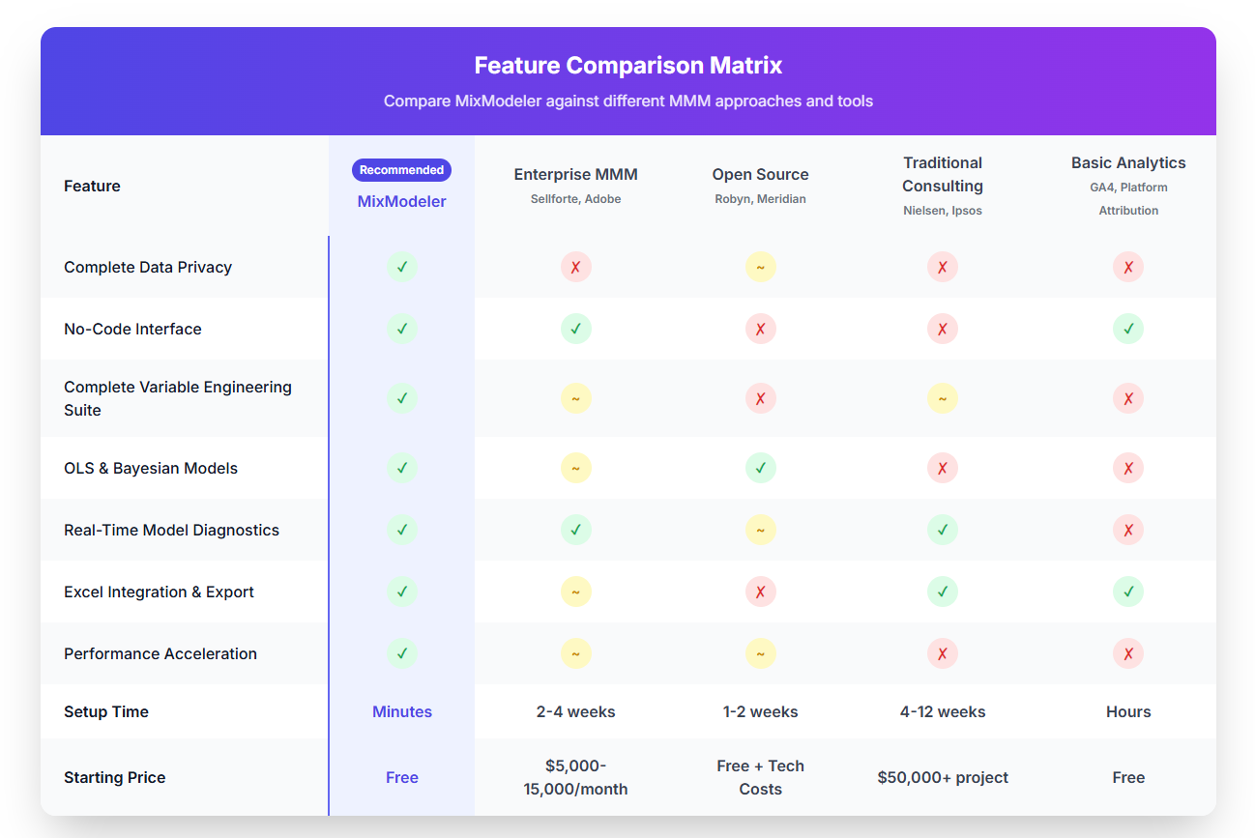Click Traditional Consulting's Performance Acceleration cross icon
Screen dimensions: 1255x838
943,653
